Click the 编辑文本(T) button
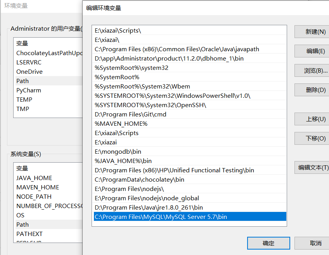This screenshot has width=329, height=255. (x=312, y=168)
